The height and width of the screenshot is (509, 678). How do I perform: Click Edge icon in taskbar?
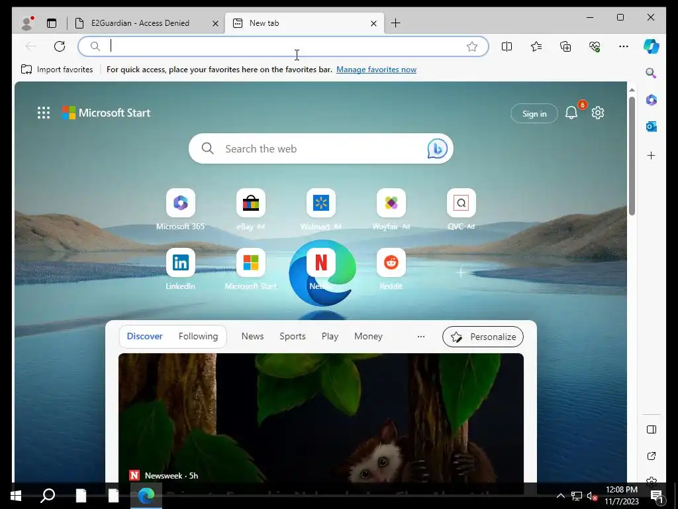(146, 496)
